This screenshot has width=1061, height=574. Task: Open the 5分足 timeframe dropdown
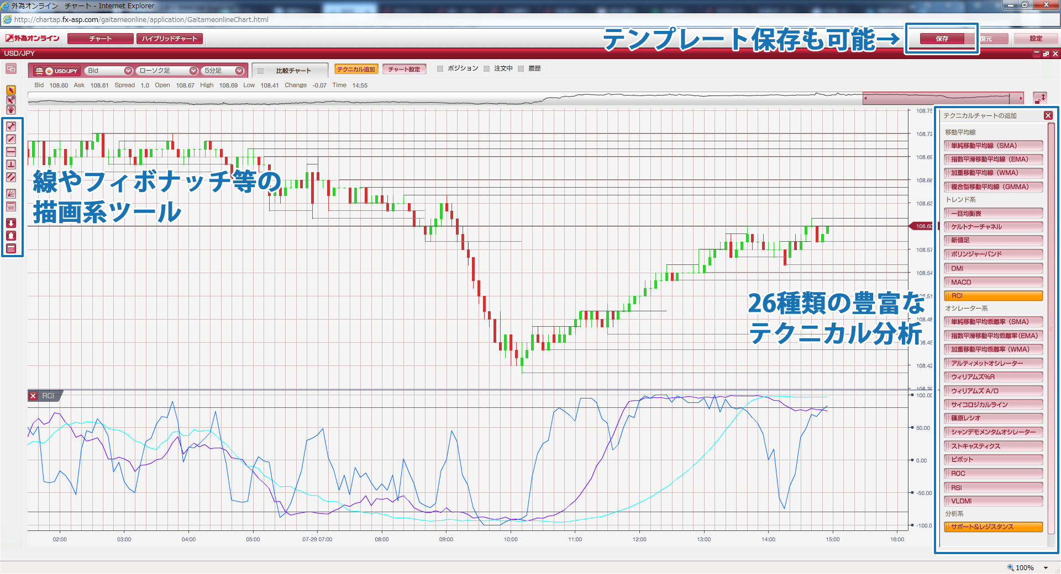(x=239, y=70)
